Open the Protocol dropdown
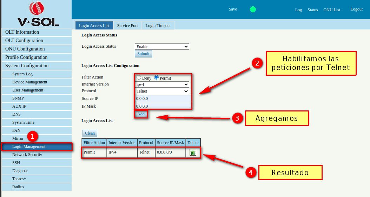Image resolution: width=370 pixels, height=197 pixels. [x=162, y=91]
